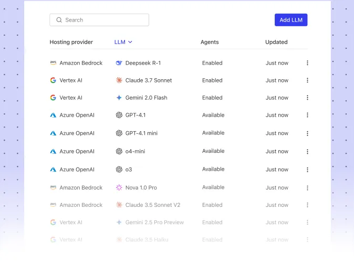354x273 pixels.
Task: Open the three-dot menu for the o3 row
Action: click(307, 170)
